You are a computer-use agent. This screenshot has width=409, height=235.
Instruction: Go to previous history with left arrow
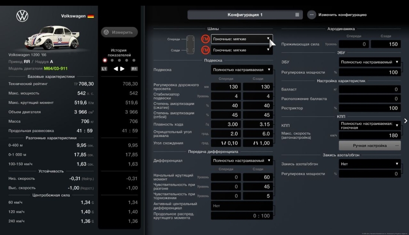116,69
